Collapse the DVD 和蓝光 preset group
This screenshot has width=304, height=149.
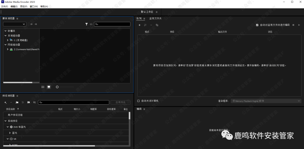[8, 127]
